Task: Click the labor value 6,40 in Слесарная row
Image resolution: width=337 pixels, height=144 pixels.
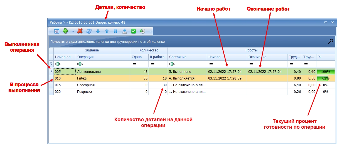Action: coord(295,85)
